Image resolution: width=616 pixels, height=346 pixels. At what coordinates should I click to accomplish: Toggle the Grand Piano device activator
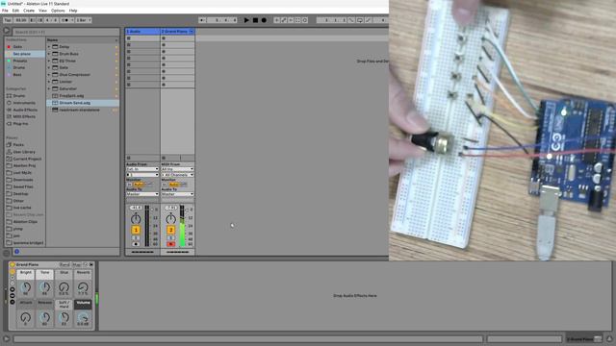coord(13,265)
